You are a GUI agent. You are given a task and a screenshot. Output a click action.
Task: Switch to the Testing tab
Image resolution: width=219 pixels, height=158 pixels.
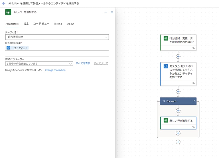[58, 24]
